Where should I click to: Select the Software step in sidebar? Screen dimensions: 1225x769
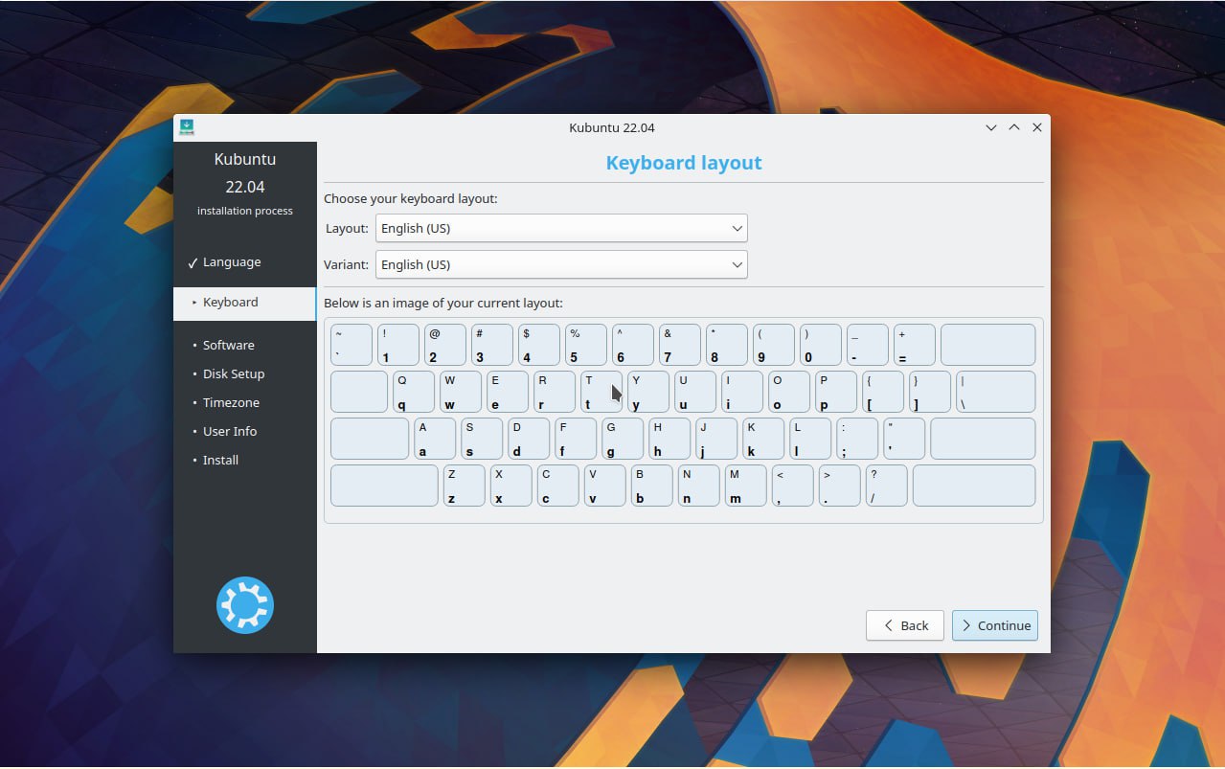pos(229,345)
